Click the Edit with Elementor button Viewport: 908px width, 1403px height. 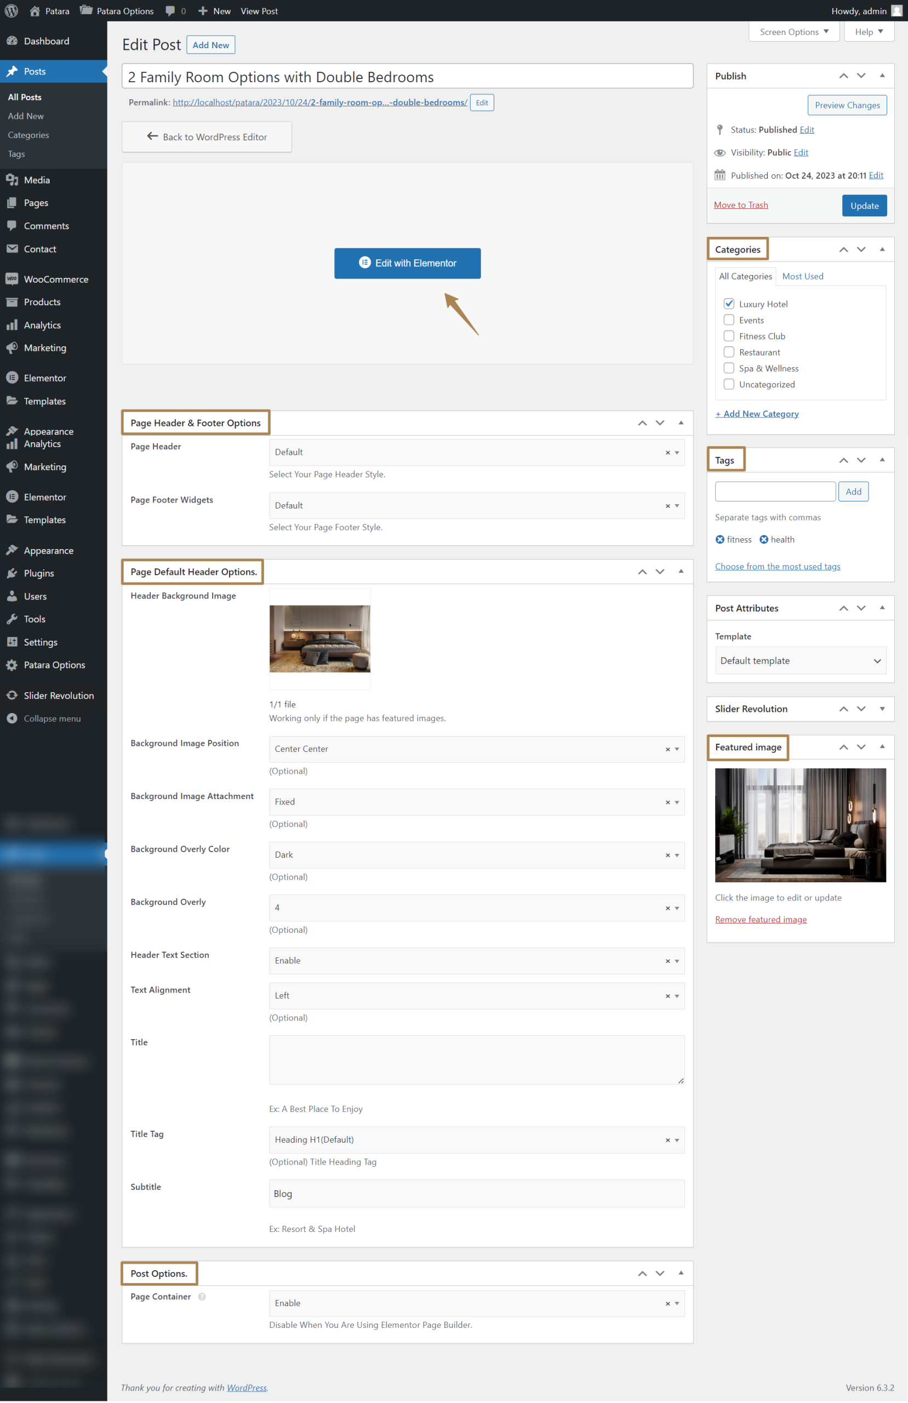(407, 263)
